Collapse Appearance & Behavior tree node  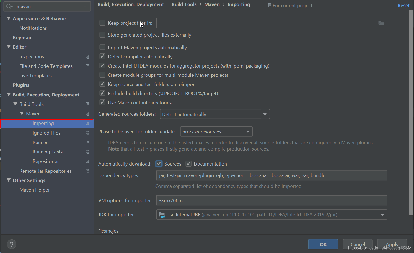pos(9,18)
